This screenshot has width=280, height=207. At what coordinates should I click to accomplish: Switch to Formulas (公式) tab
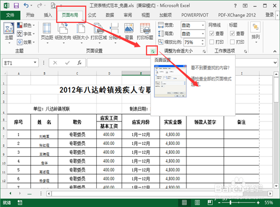tap(92, 15)
